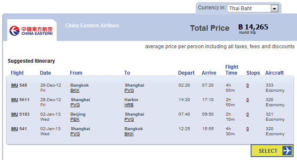297x160 pixels.
Task: Click the SELECT button
Action: pyautogui.click(x=272, y=151)
